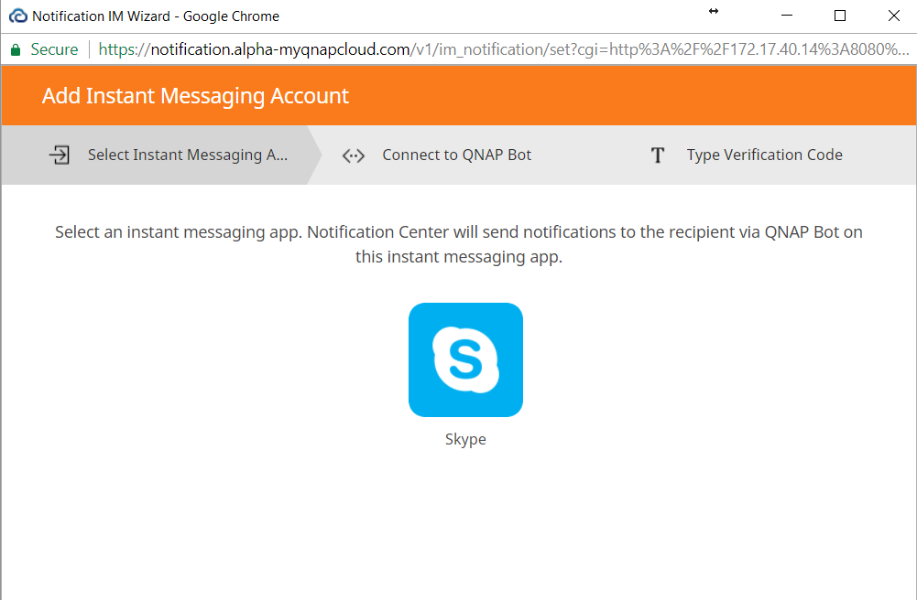Click the double-arrow icon in the title bar

click(714, 11)
